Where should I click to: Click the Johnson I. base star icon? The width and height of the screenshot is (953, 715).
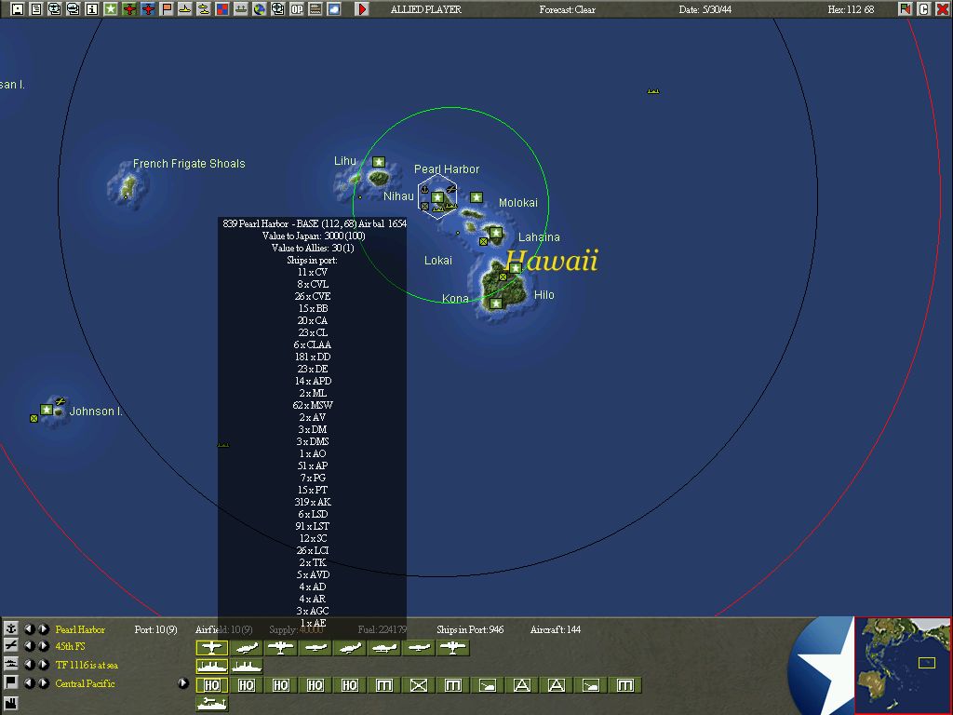[x=47, y=410]
